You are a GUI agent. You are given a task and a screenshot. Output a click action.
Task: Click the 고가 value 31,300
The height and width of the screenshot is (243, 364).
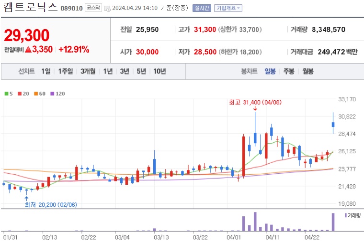click(205, 30)
